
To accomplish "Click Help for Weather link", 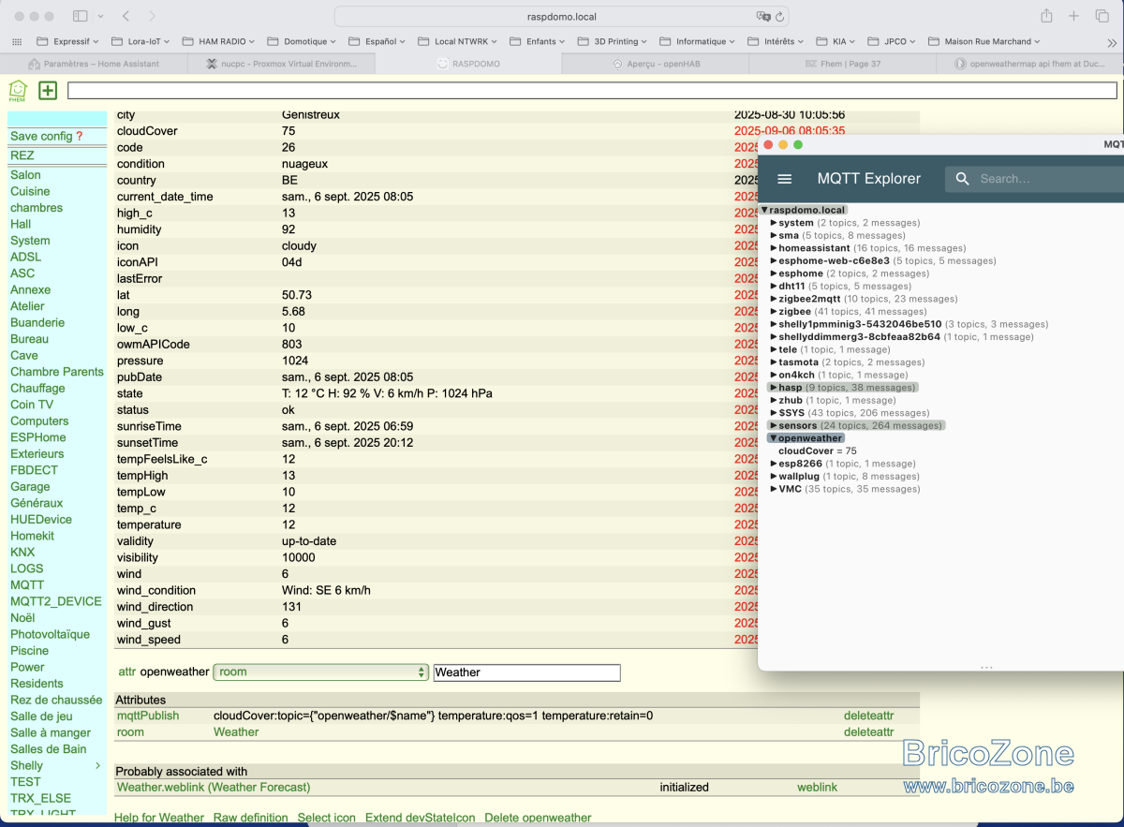I will pyautogui.click(x=159, y=818).
